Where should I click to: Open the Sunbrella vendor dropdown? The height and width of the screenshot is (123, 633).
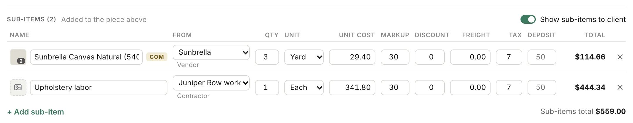click(211, 52)
